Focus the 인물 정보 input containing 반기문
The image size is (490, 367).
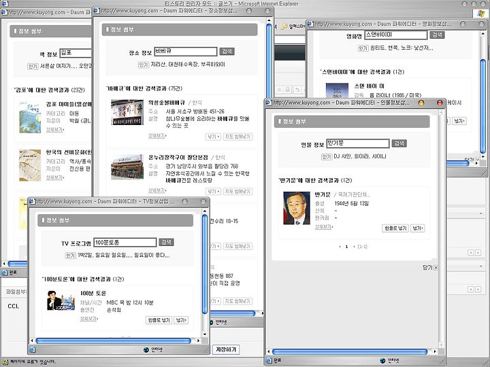pos(358,143)
